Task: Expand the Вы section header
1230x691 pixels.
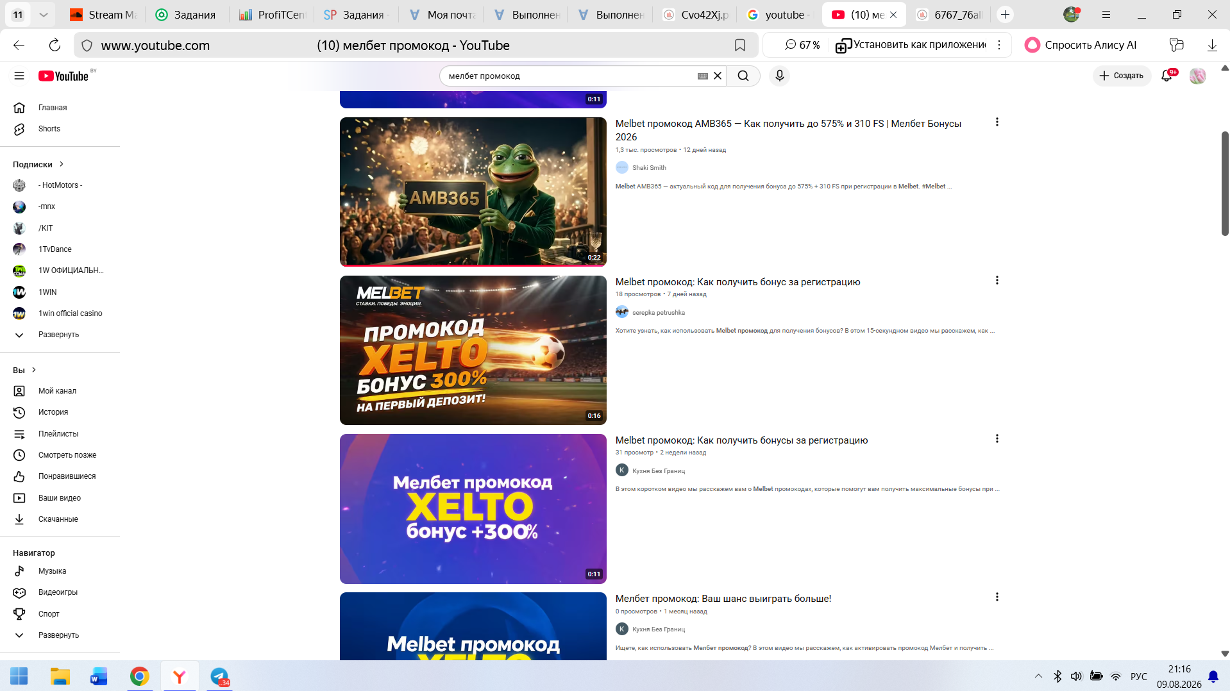Action: [24, 370]
